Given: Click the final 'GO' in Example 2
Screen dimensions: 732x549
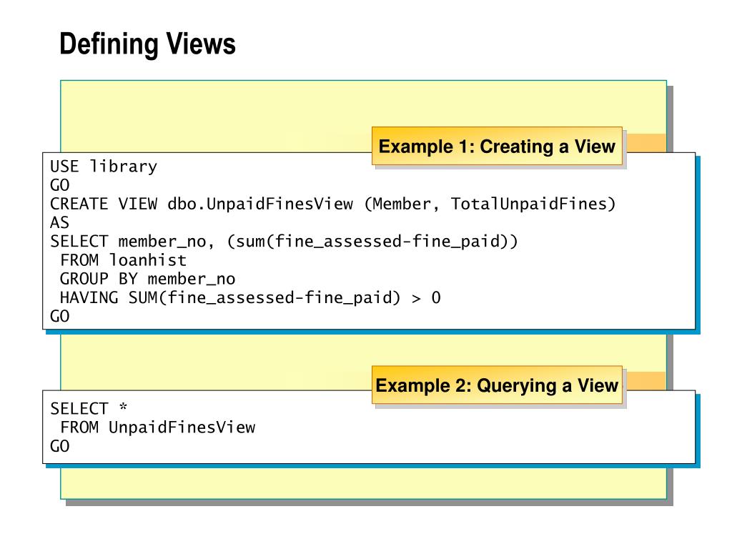Looking at the screenshot, I should (x=60, y=446).
